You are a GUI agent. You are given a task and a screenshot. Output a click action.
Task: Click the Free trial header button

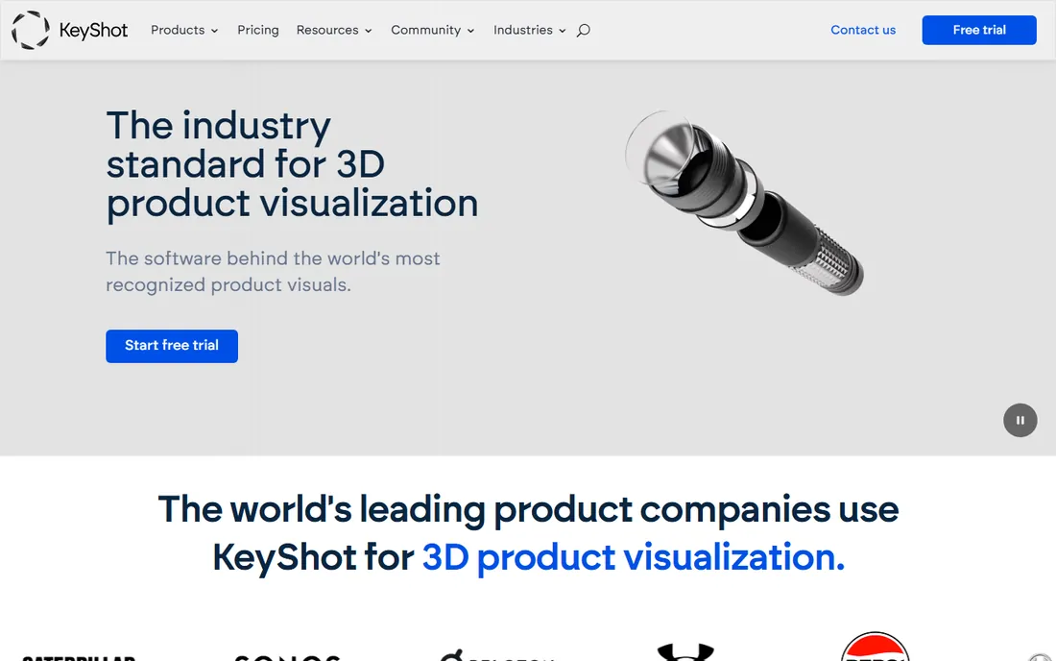979,31
